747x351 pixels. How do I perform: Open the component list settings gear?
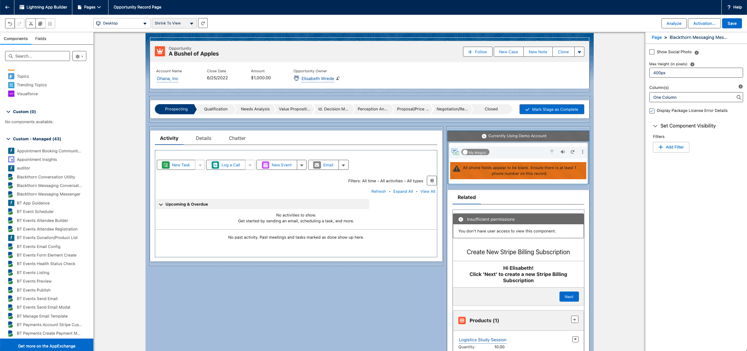click(x=79, y=56)
